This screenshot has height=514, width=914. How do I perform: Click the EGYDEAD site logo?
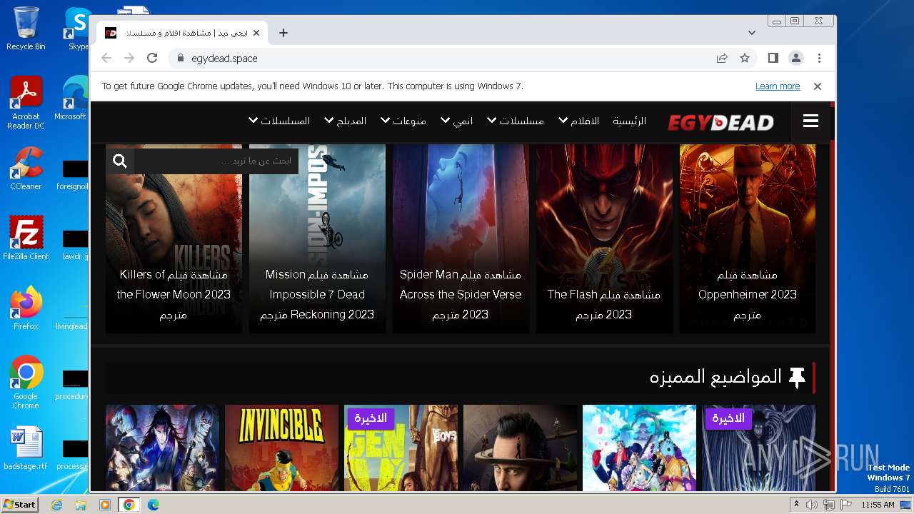click(x=720, y=122)
